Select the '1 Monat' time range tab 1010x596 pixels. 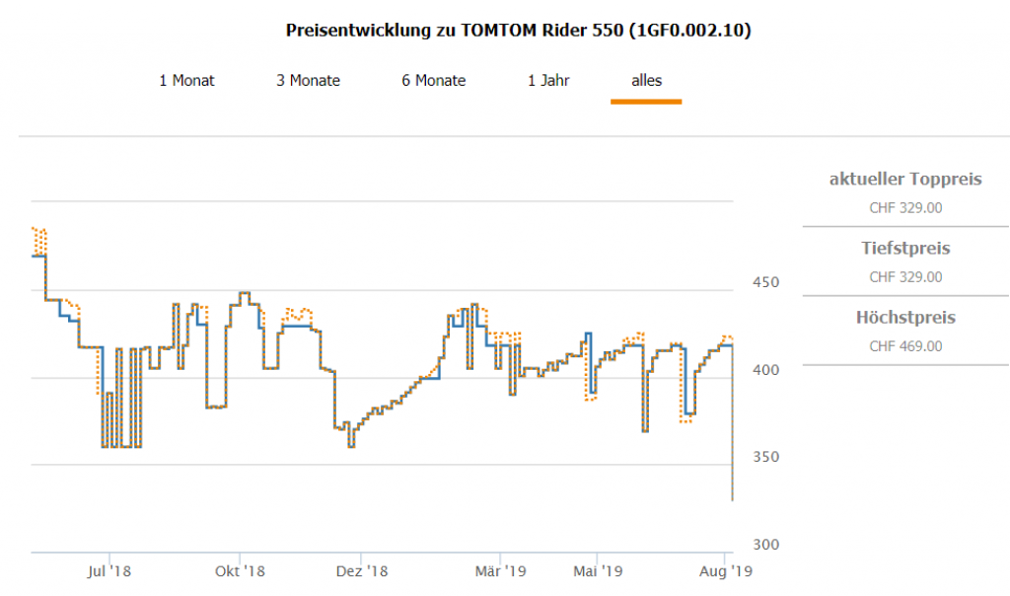coord(186,81)
